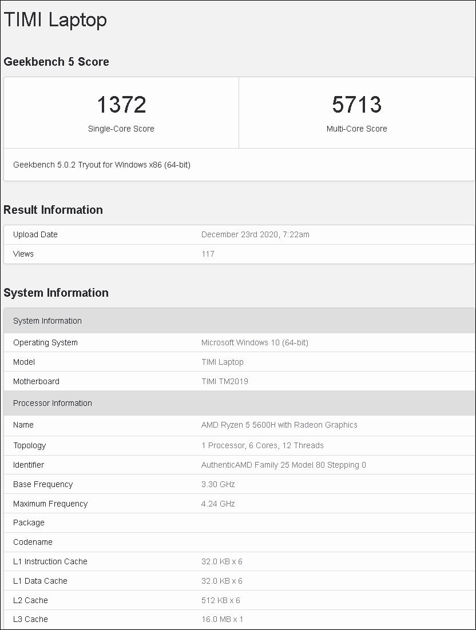476x630 pixels.
Task: Click the Motherboard label
Action: [x=36, y=381]
